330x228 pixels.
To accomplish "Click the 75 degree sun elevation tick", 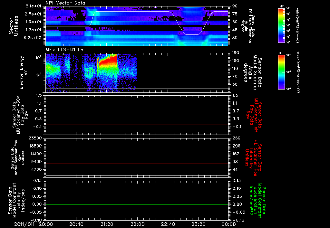I will click(235, 14).
